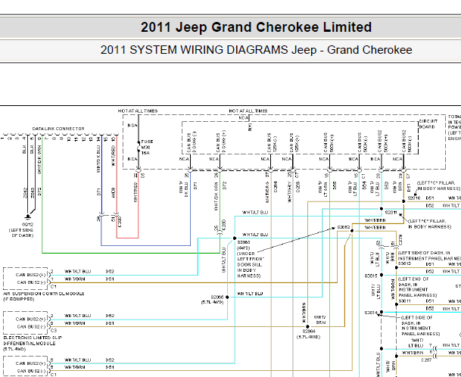Click the "CAN BUS DIAG(+)" pin label
This screenshot has height=377, width=461.
point(220,142)
